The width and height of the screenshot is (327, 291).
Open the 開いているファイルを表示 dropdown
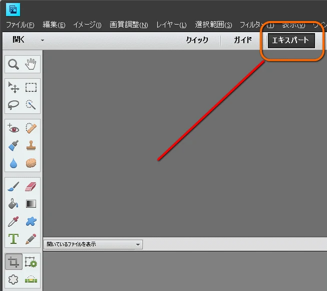pos(93,244)
